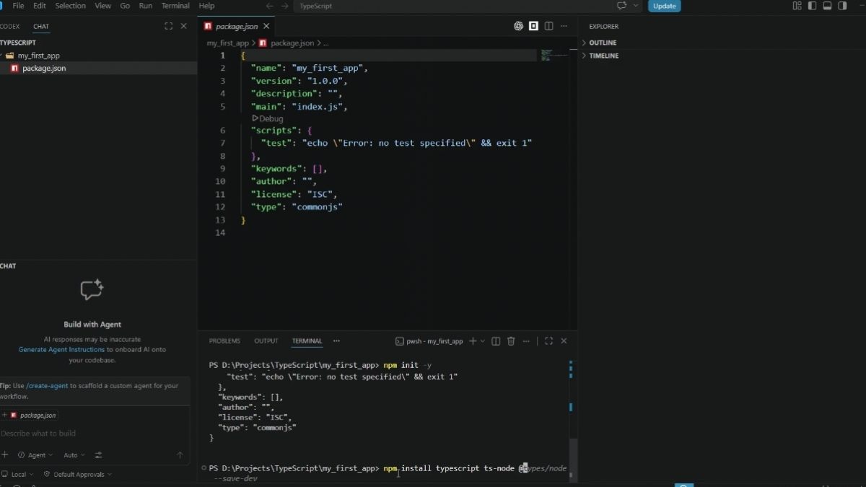Viewport: 866px width, 487px height.
Task: Open the Codex OpenAI icon in editor toolbar
Action: tap(518, 26)
